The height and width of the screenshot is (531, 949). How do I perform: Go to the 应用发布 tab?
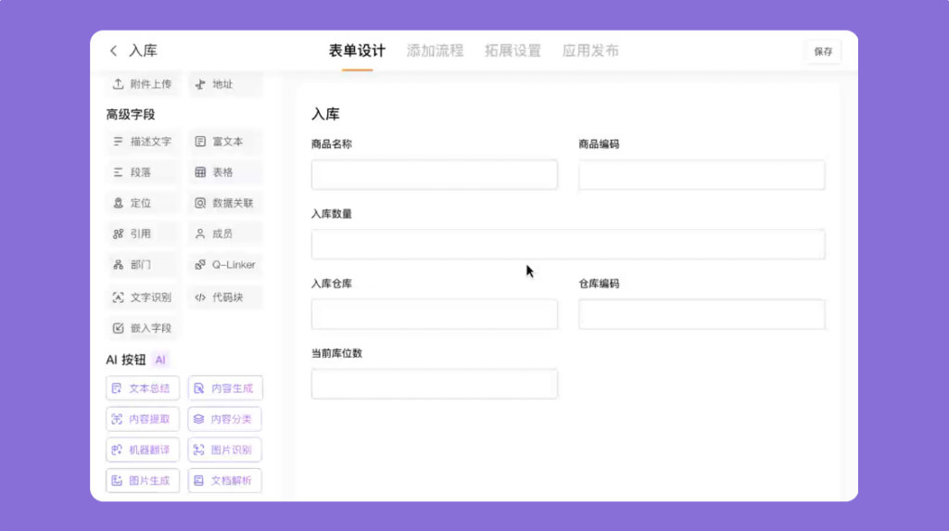590,51
